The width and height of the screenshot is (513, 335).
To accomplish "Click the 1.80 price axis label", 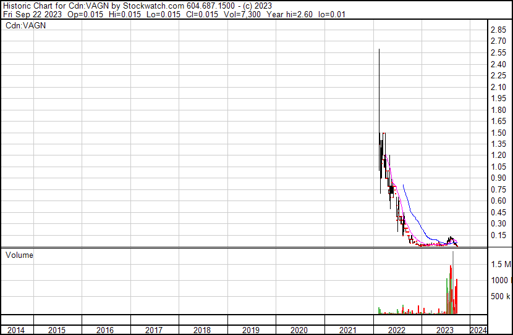I will pyautogui.click(x=498, y=110).
